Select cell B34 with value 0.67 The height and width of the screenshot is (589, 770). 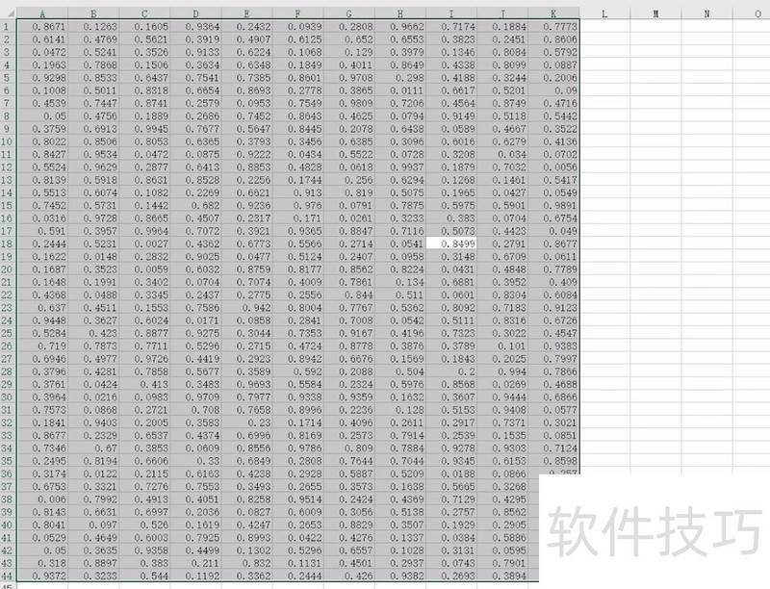(93, 448)
